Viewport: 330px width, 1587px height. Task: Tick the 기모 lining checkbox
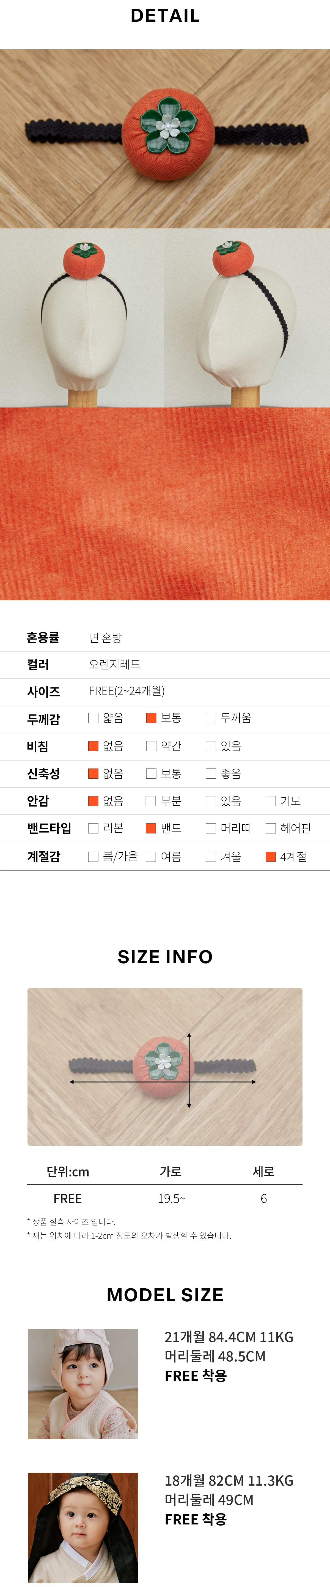270,801
